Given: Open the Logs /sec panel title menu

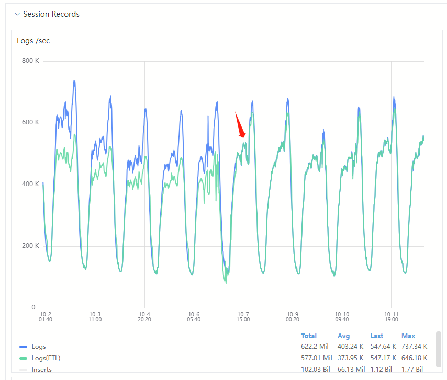Looking at the screenshot, I should 33,40.
